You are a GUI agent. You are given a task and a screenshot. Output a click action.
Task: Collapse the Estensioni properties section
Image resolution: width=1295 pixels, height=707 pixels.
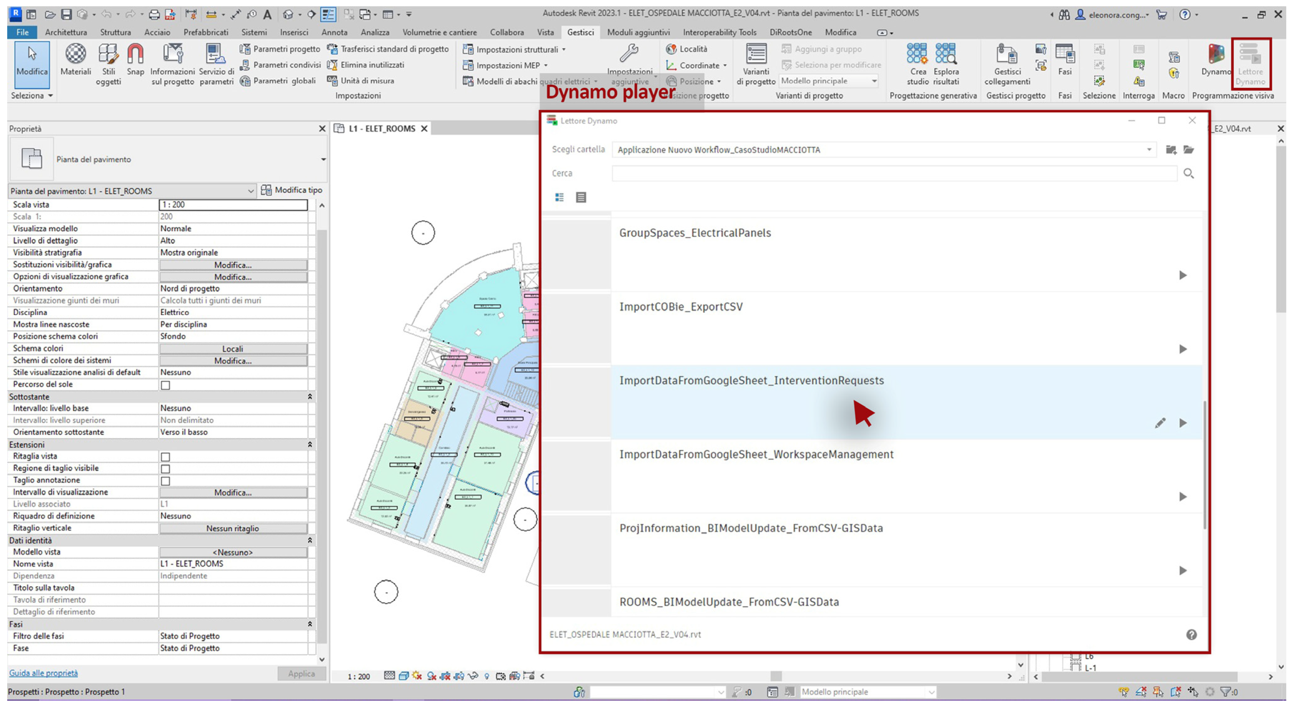point(310,445)
